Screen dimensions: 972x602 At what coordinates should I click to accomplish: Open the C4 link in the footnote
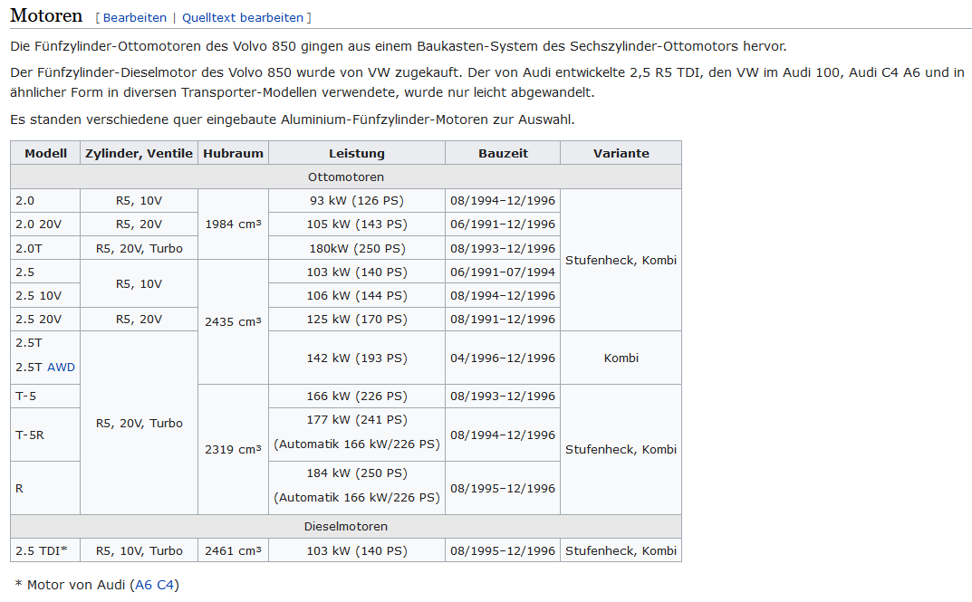tap(166, 585)
